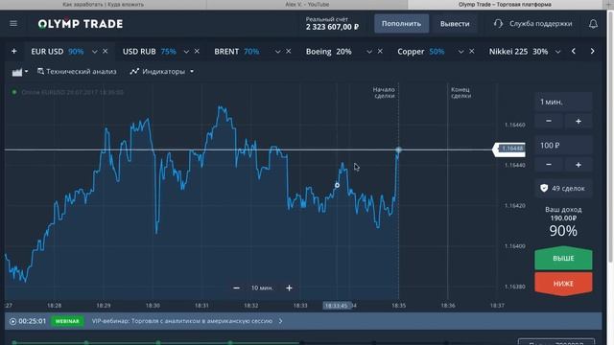Screen dimensions: 614x345
Task: Click the 1.16448 current price tag
Action: [x=509, y=149]
